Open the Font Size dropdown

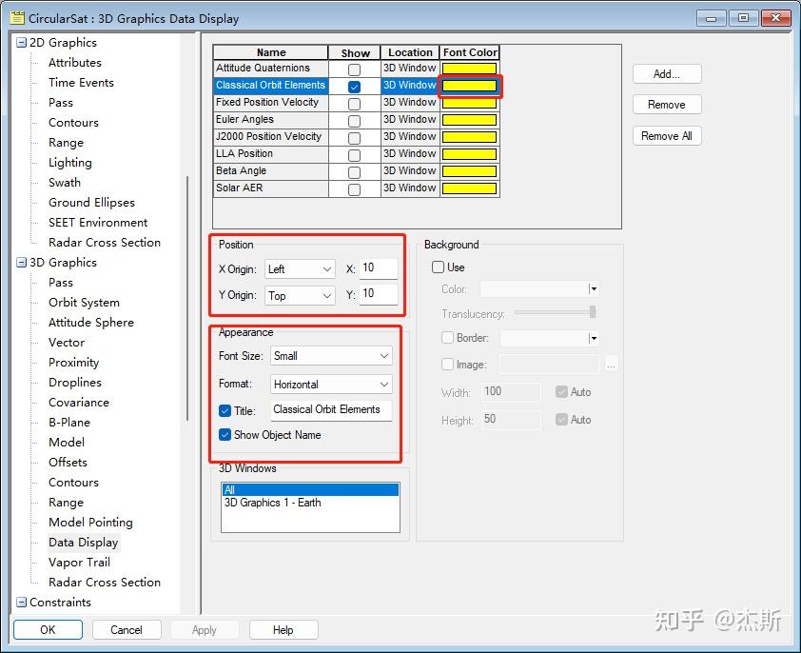click(331, 356)
